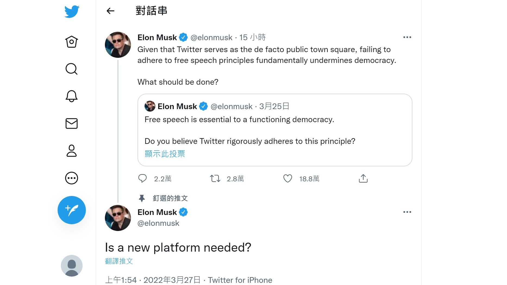The image size is (507, 285).
Task: Open options menu on the pinned tweet
Action: (x=407, y=212)
